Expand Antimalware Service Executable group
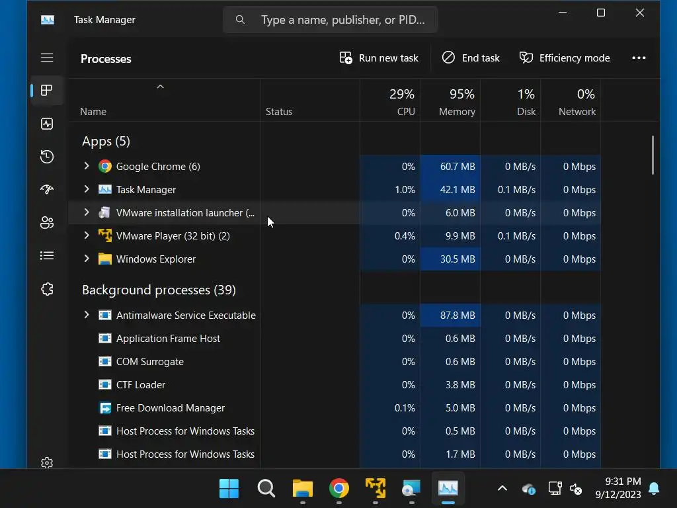 87,315
